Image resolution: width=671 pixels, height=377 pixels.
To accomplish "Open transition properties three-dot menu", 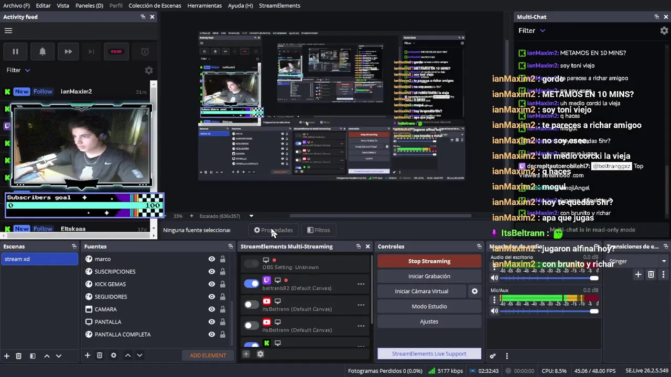I will point(663,274).
